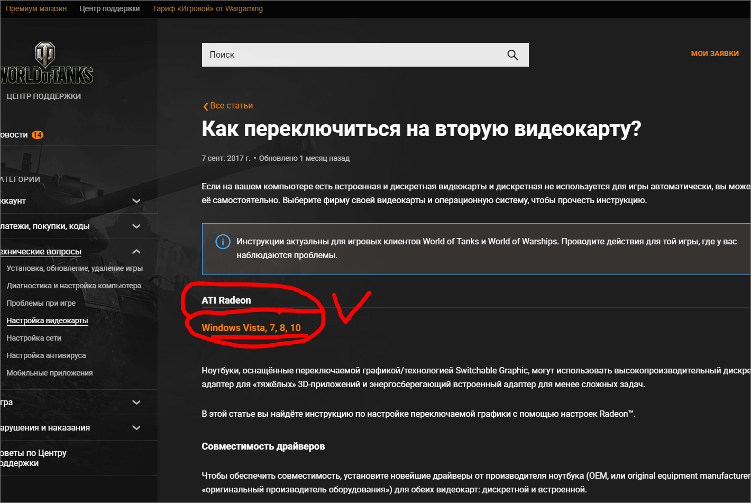Click the info icon in the notice box

(223, 242)
